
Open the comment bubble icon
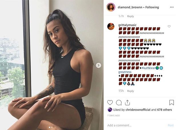[119, 103]
